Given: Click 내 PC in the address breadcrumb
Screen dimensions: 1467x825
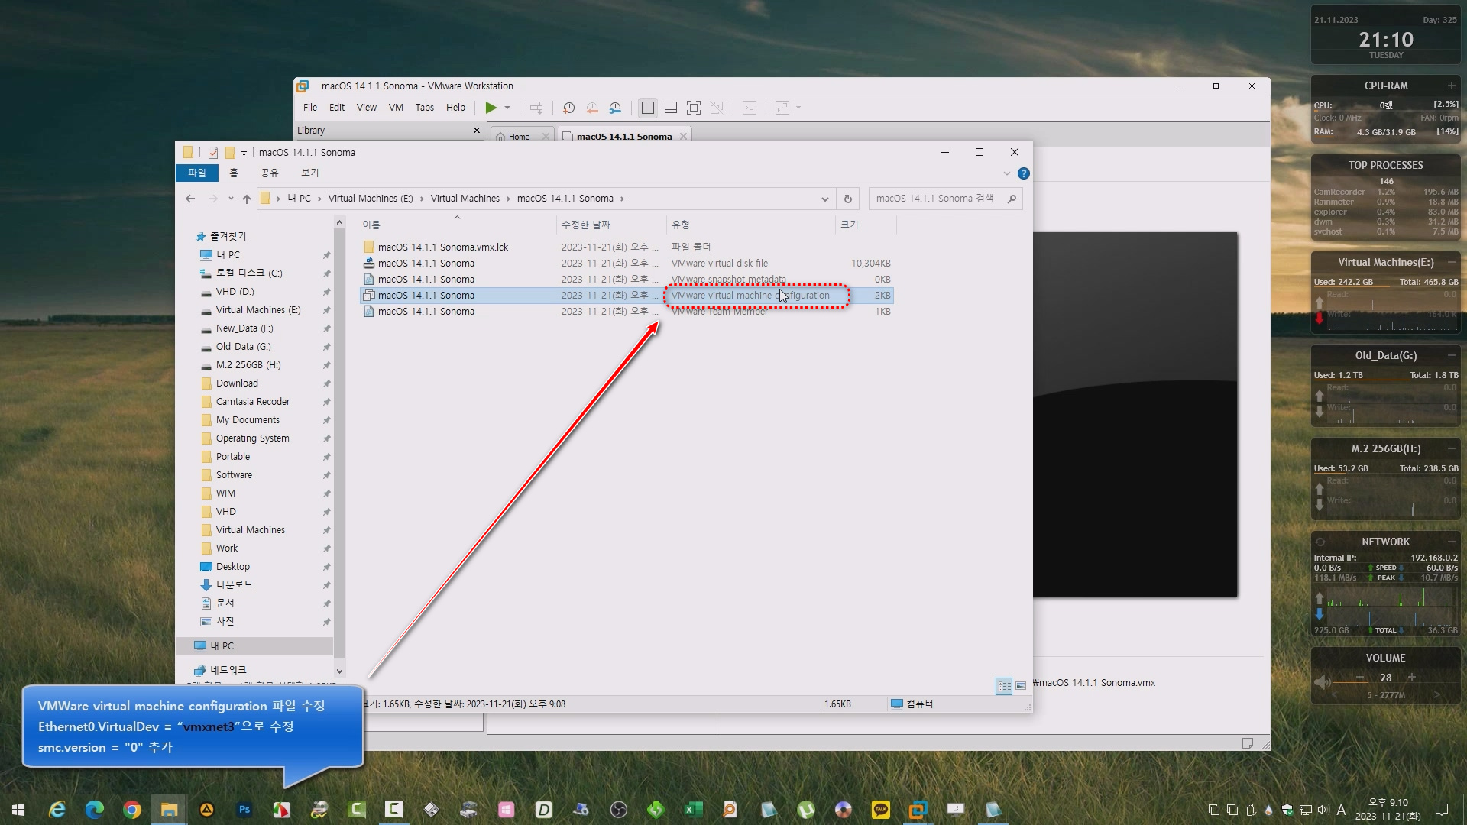Looking at the screenshot, I should [x=300, y=199].
